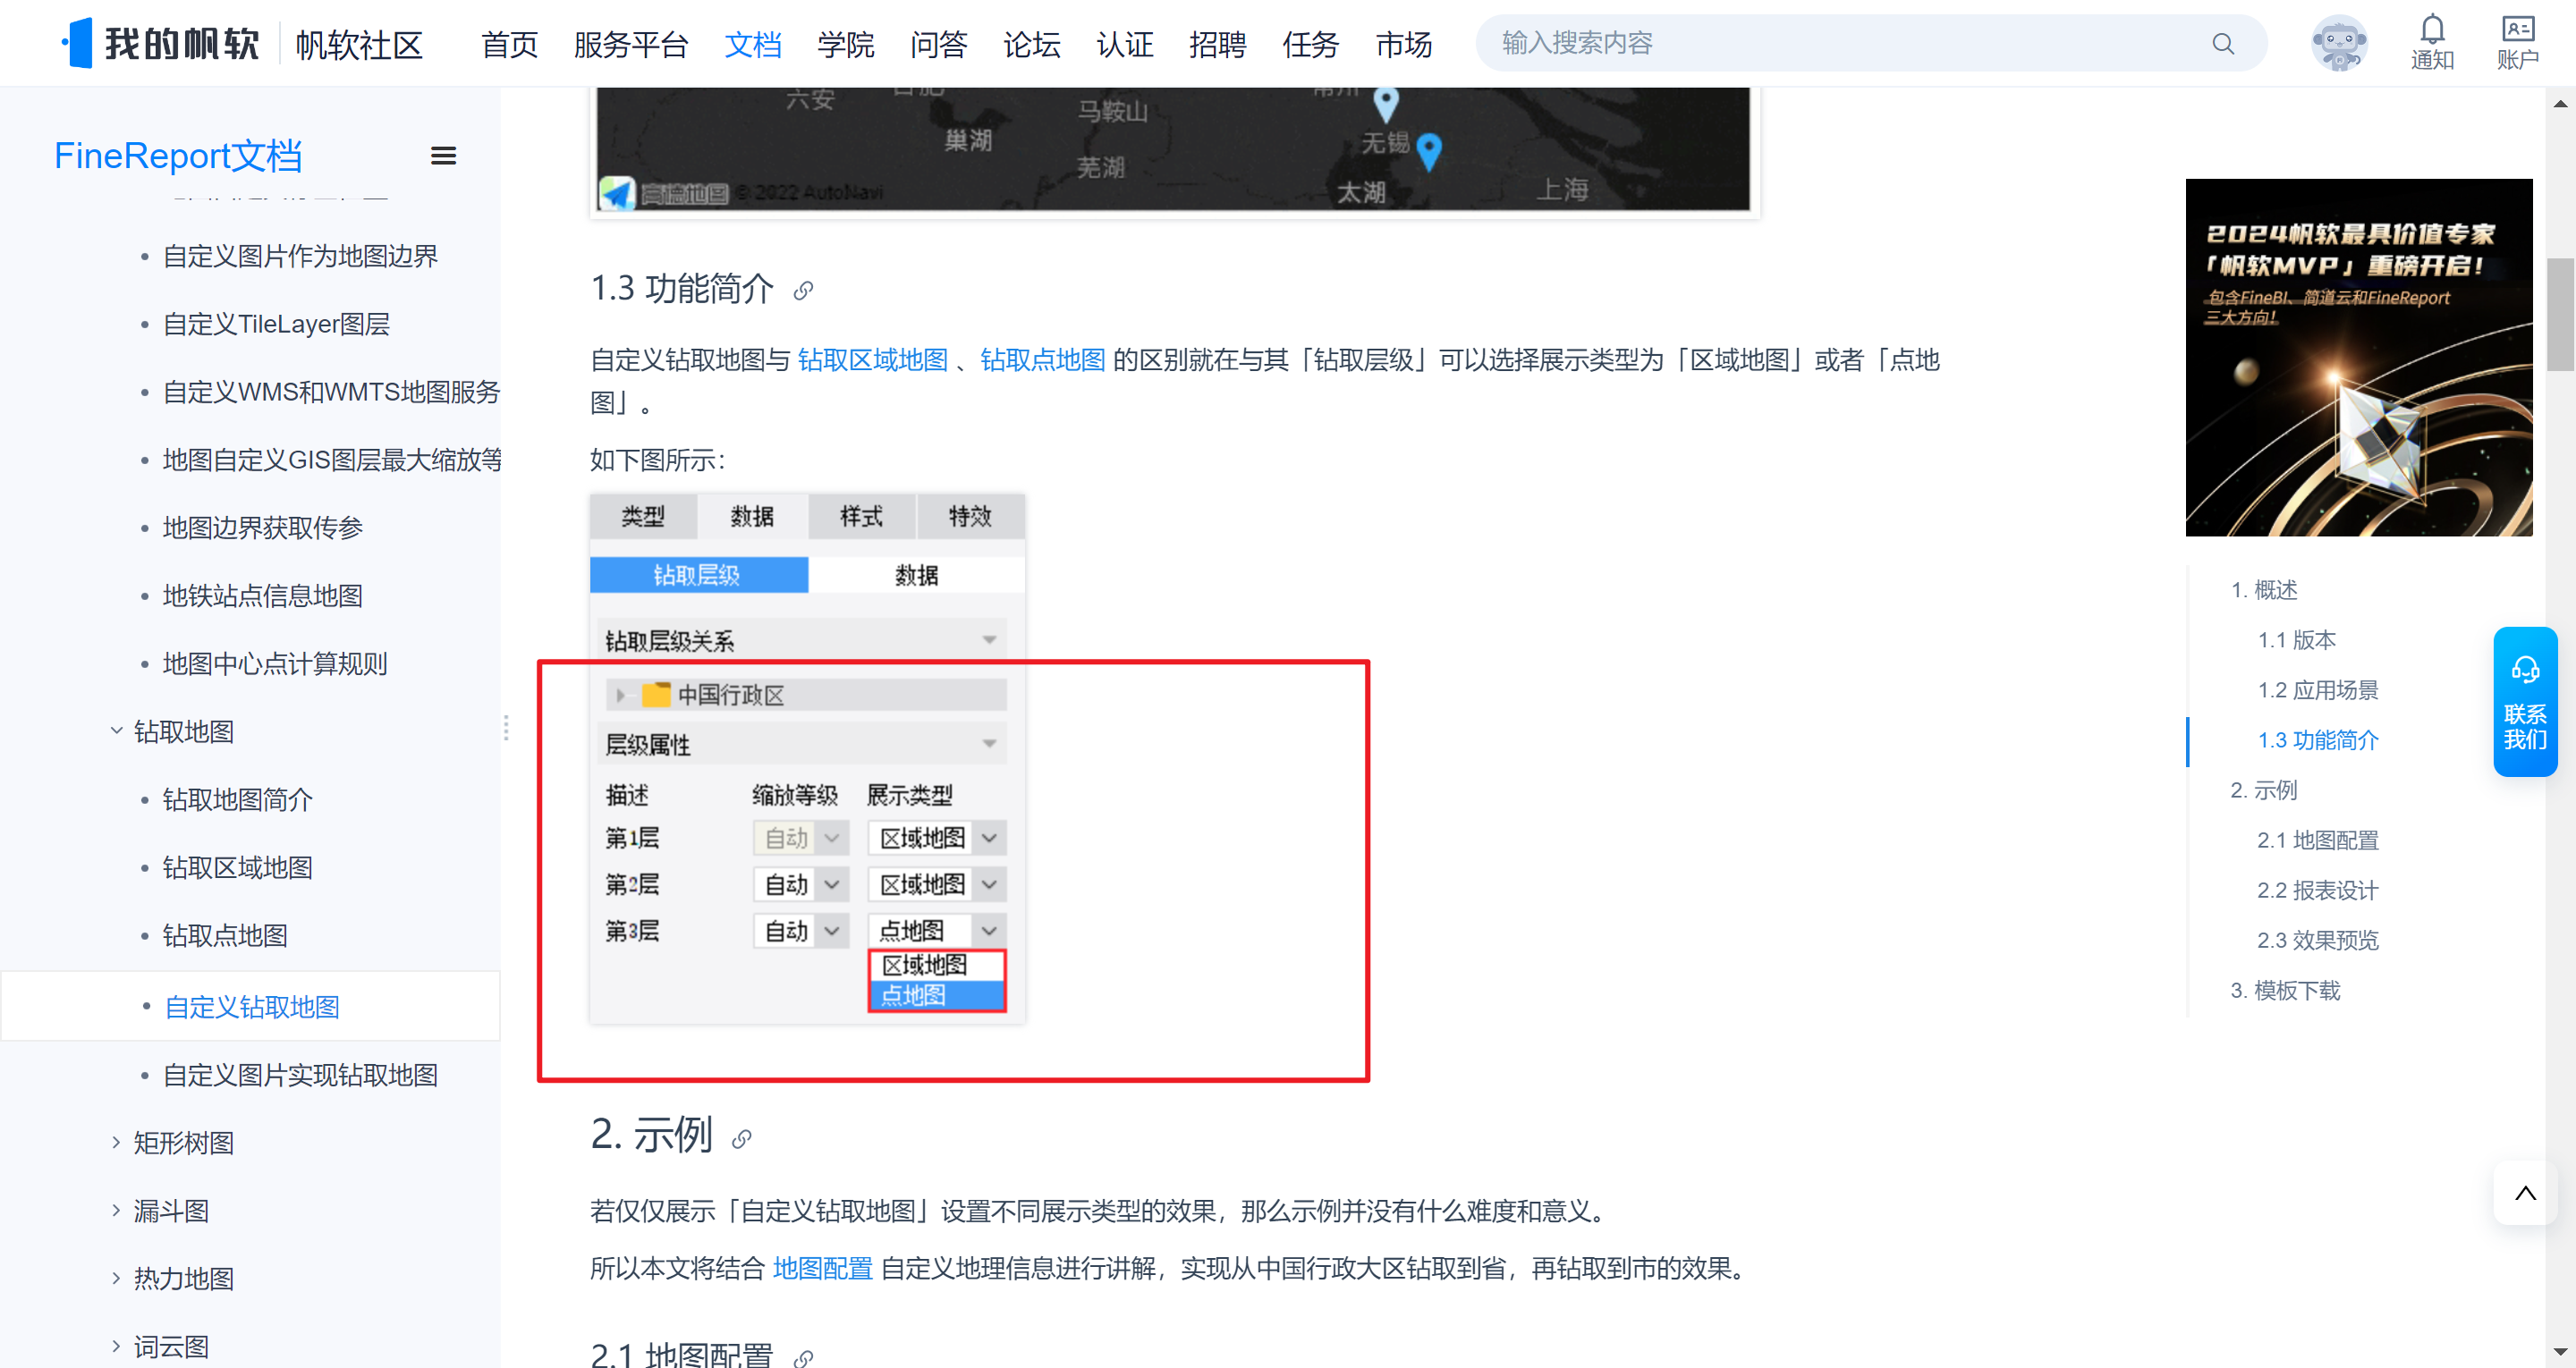Open 地铁站点信息地图 sidebar item
The width and height of the screenshot is (2576, 1368).
263,596
